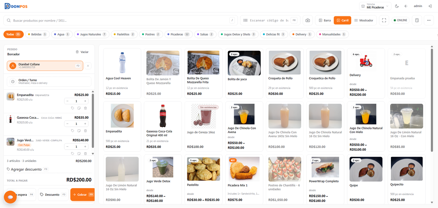Click the Cobrar button

(x=82, y=195)
